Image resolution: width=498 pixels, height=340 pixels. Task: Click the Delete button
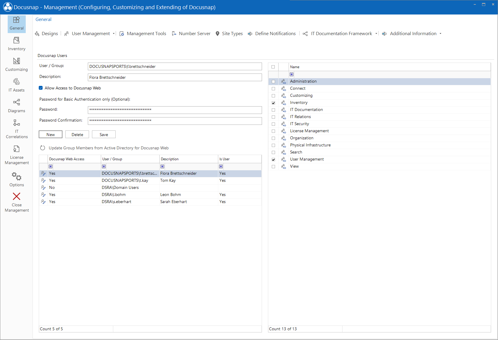click(x=77, y=134)
